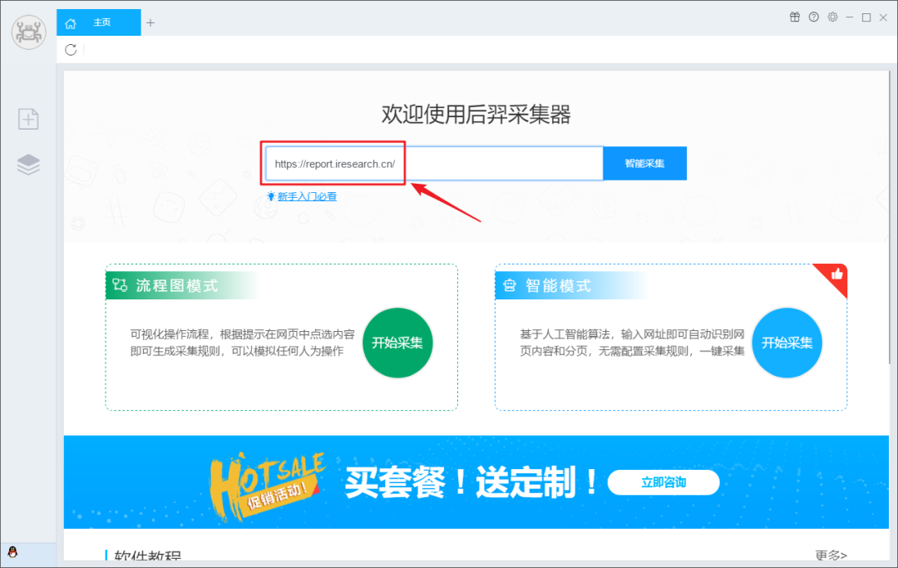
Task: Click the crab logo avatar
Action: [x=28, y=32]
